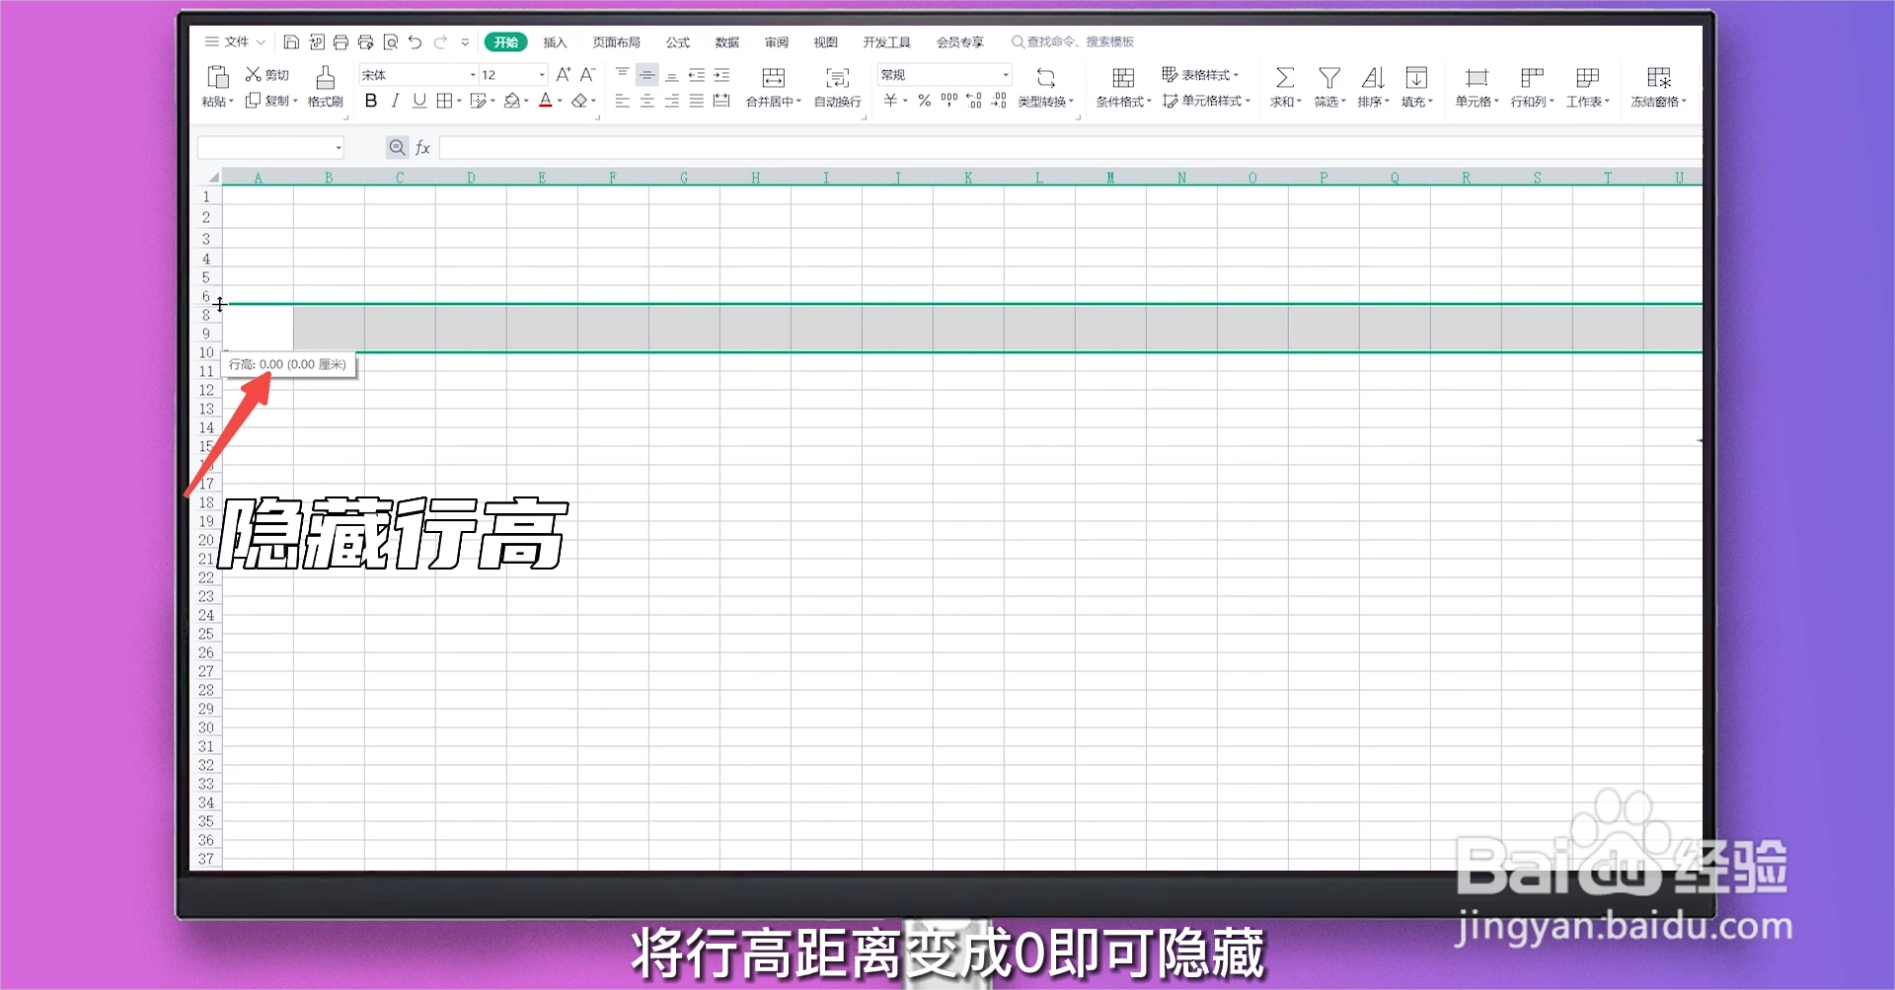Image resolution: width=1895 pixels, height=990 pixels.
Task: Expand the quick access toolbar customize arrow
Action: [x=465, y=42]
